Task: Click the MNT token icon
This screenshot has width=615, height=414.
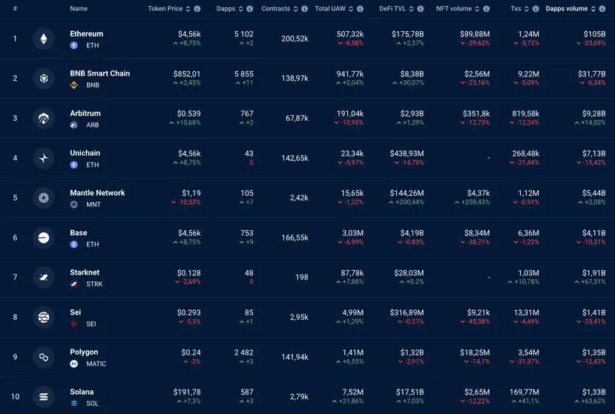Action: pyautogui.click(x=73, y=205)
